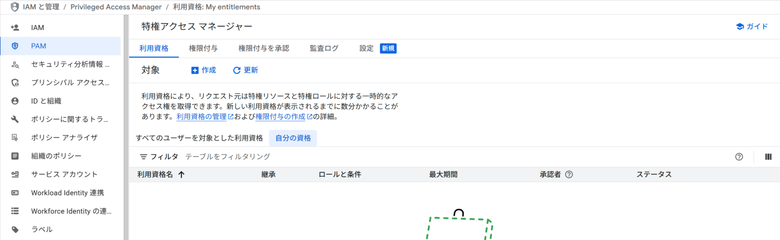Click the Workforce Identity list icon
The image size is (780, 240).
tap(15, 211)
